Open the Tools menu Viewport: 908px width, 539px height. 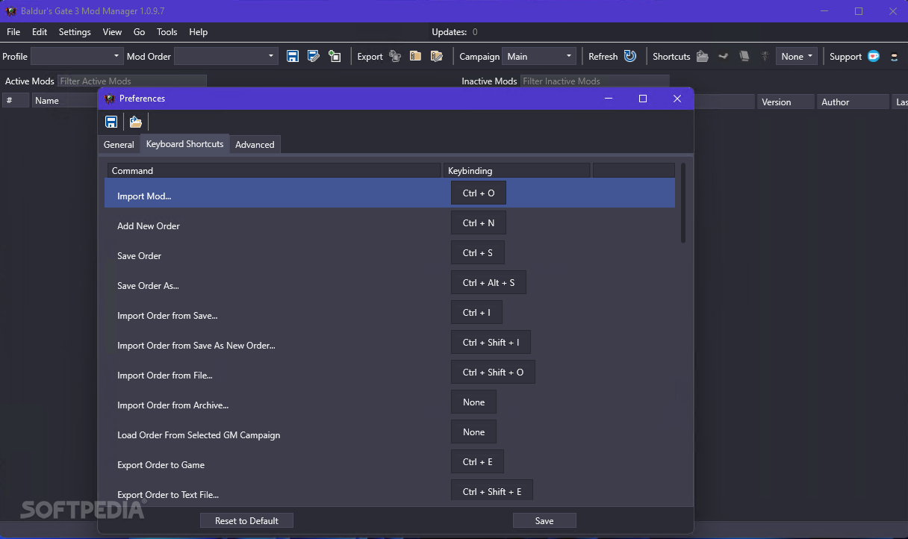pos(167,32)
